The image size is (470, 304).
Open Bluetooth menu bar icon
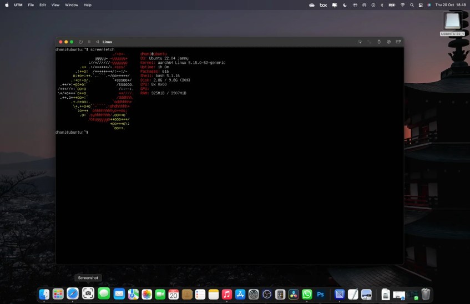tap(382, 5)
